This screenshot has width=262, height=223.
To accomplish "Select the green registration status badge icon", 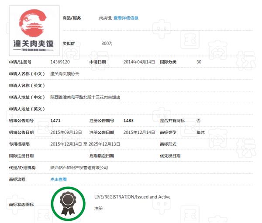I will (68, 204).
